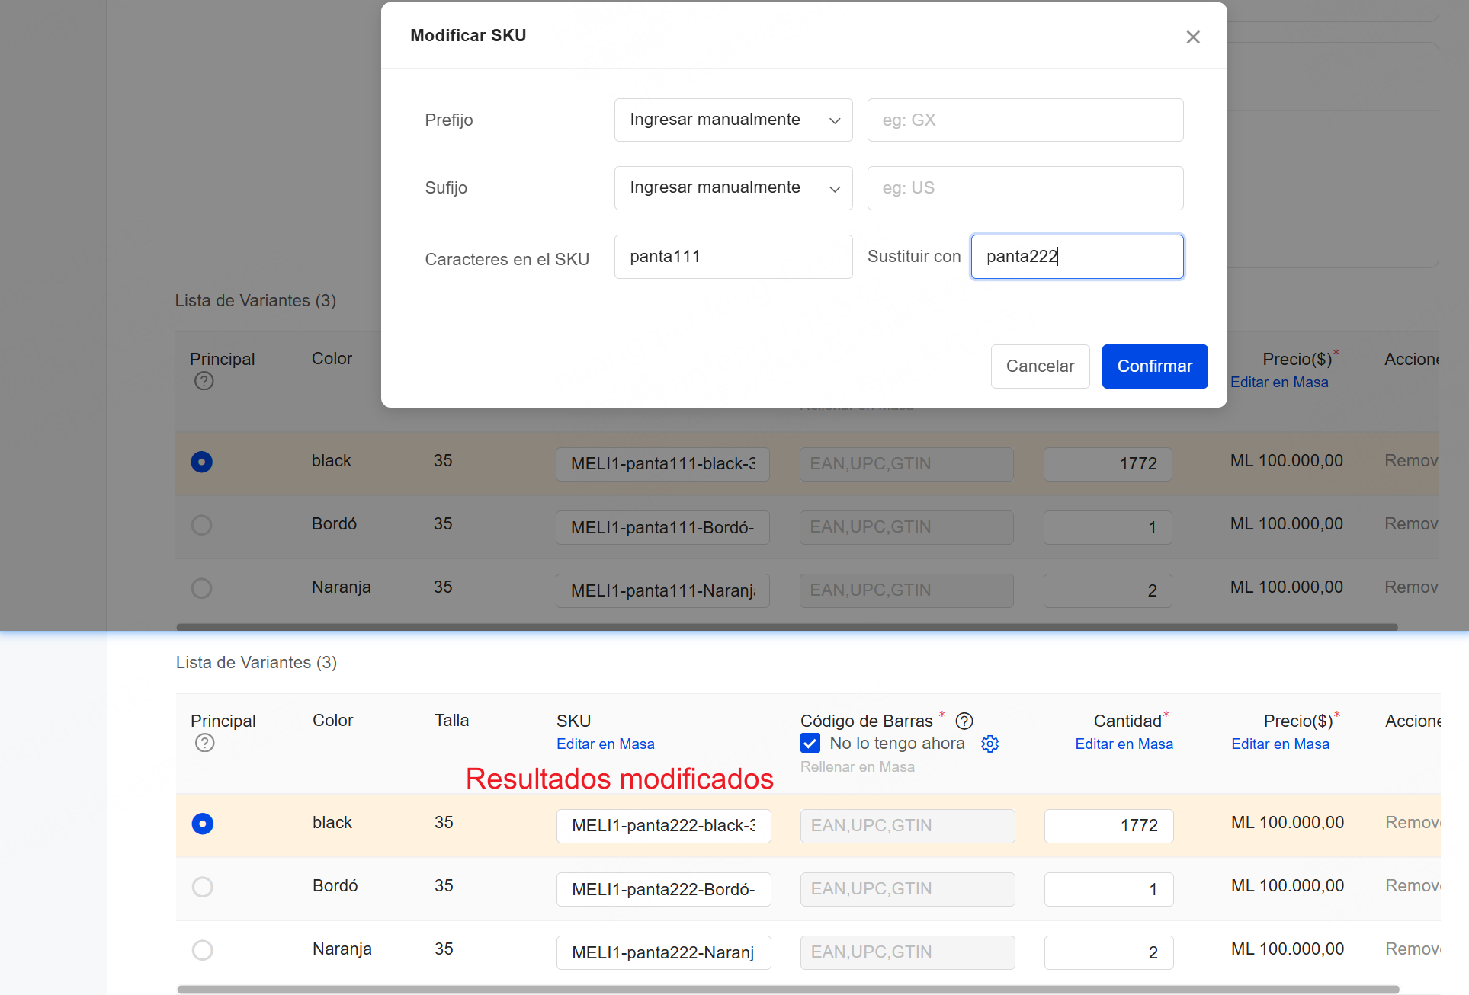
Task: Click 'Editar en Masa' under the lower Precio($) header
Action: tap(1280, 744)
